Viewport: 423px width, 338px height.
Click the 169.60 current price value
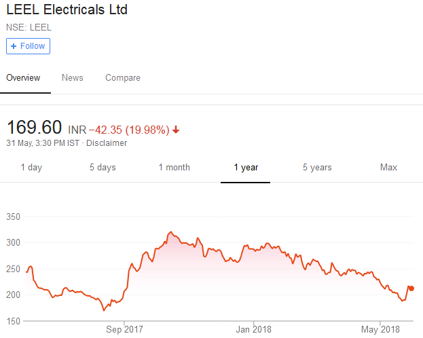pos(34,128)
